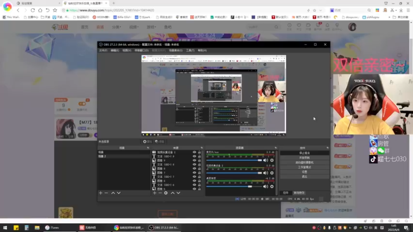Open audio settings gear for the desktop audio track

pos(272,186)
